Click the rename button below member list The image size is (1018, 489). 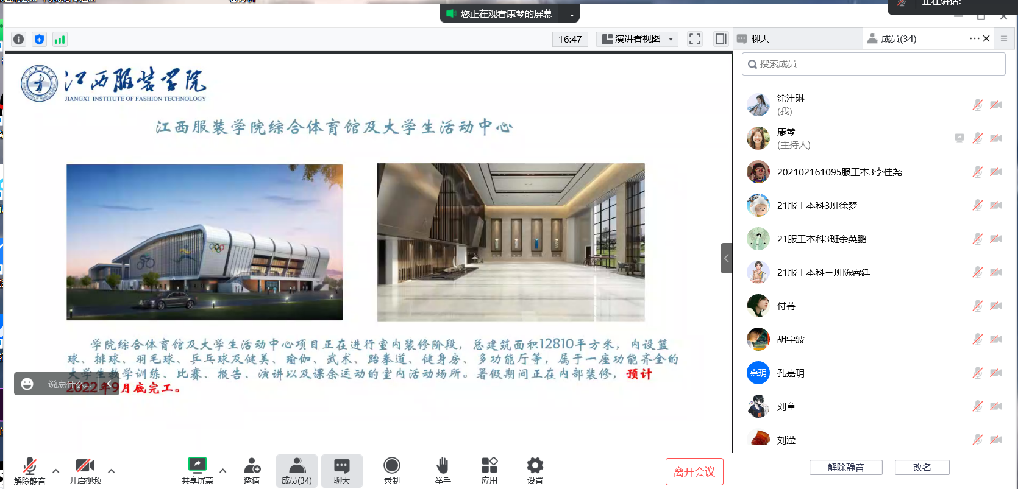click(x=922, y=467)
